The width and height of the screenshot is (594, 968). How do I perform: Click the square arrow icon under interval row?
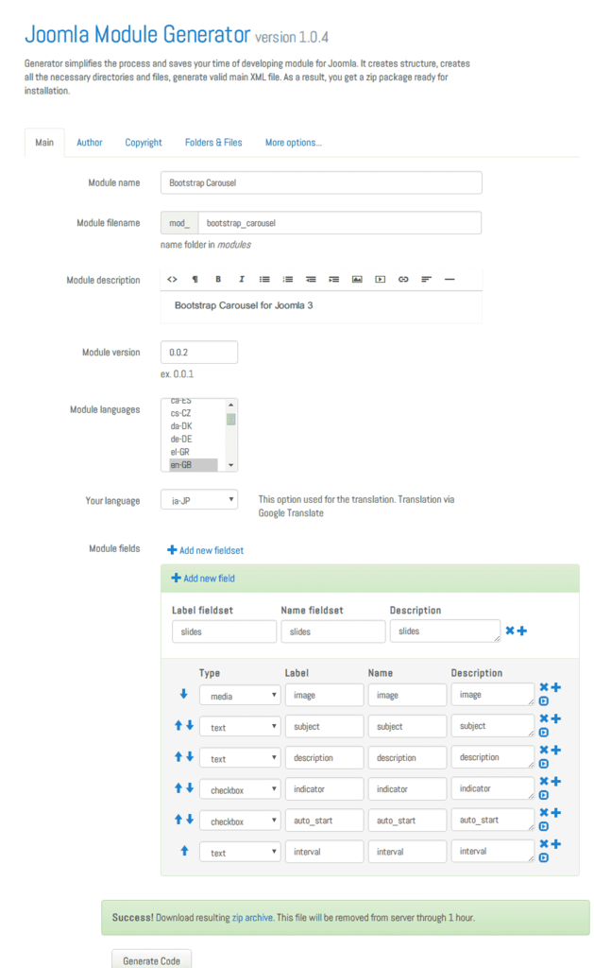(x=543, y=858)
